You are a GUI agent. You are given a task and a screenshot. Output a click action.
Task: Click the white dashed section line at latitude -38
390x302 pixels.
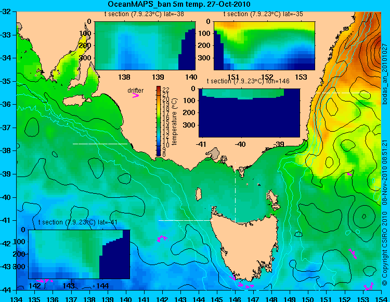[x=100, y=144]
